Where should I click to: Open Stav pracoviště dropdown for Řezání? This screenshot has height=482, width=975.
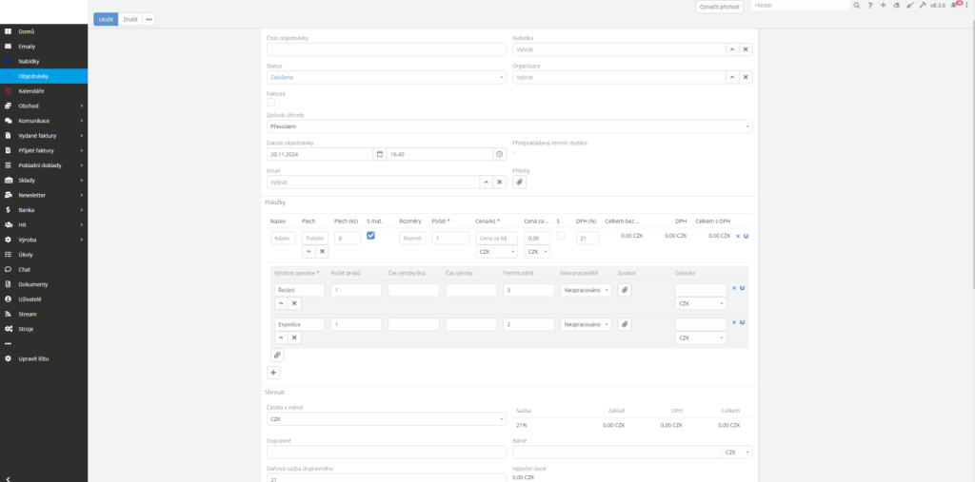(586, 289)
